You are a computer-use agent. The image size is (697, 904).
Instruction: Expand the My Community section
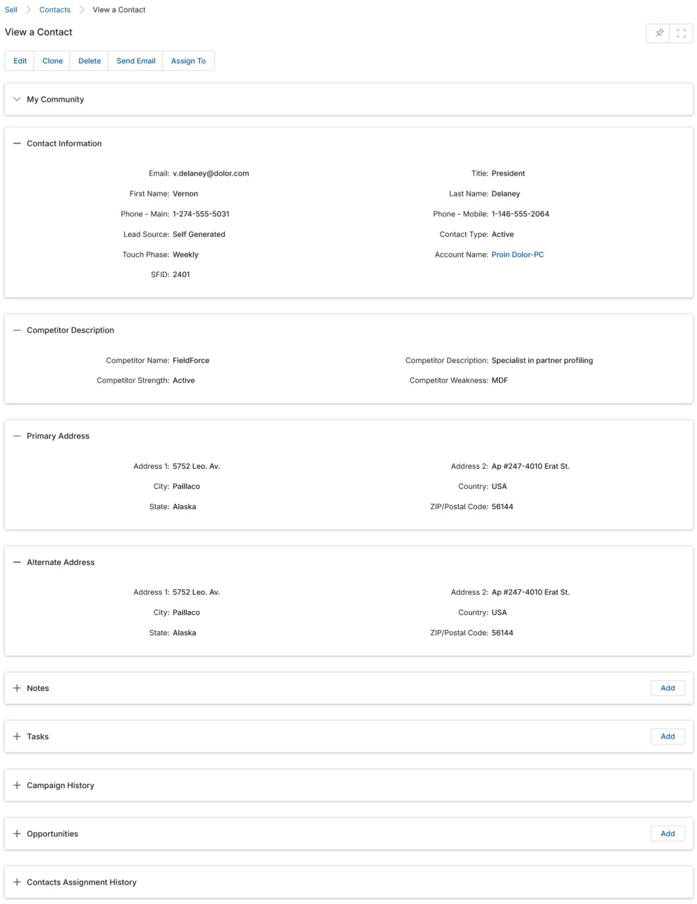(17, 99)
